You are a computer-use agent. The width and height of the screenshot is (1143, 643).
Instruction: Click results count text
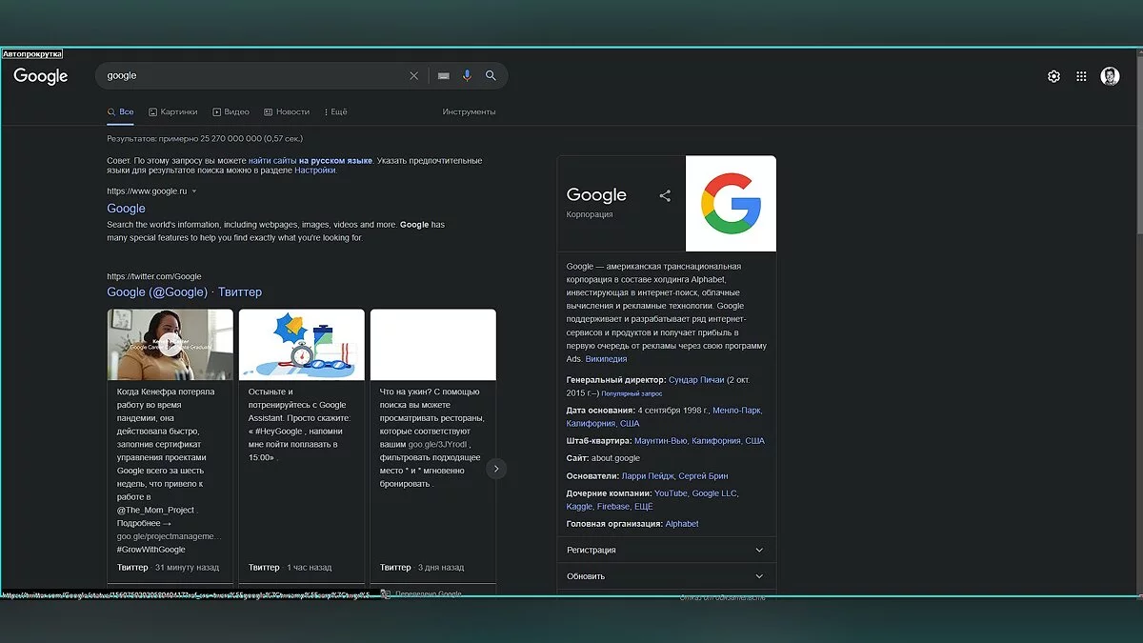205,139
